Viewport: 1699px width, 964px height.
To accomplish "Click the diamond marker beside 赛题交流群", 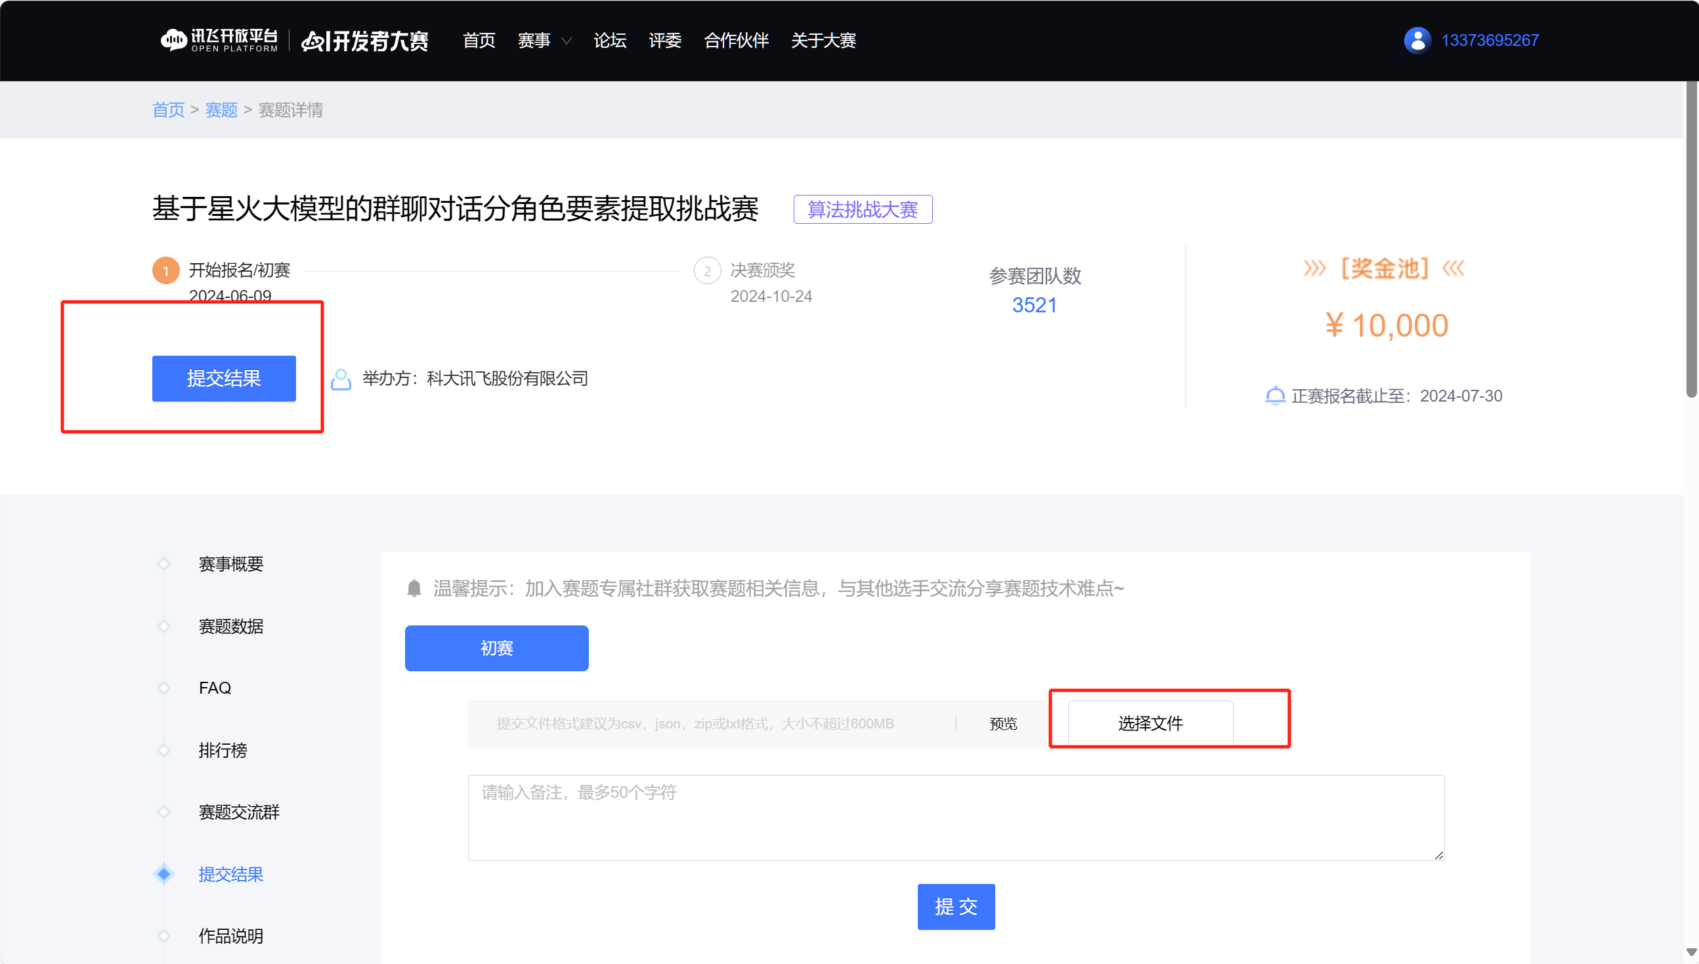I will [163, 812].
